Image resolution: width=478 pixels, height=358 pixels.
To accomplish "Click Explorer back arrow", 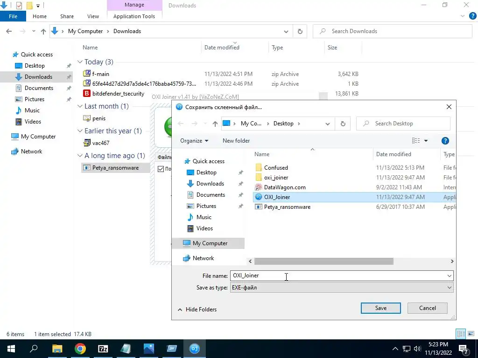I will point(9,31).
